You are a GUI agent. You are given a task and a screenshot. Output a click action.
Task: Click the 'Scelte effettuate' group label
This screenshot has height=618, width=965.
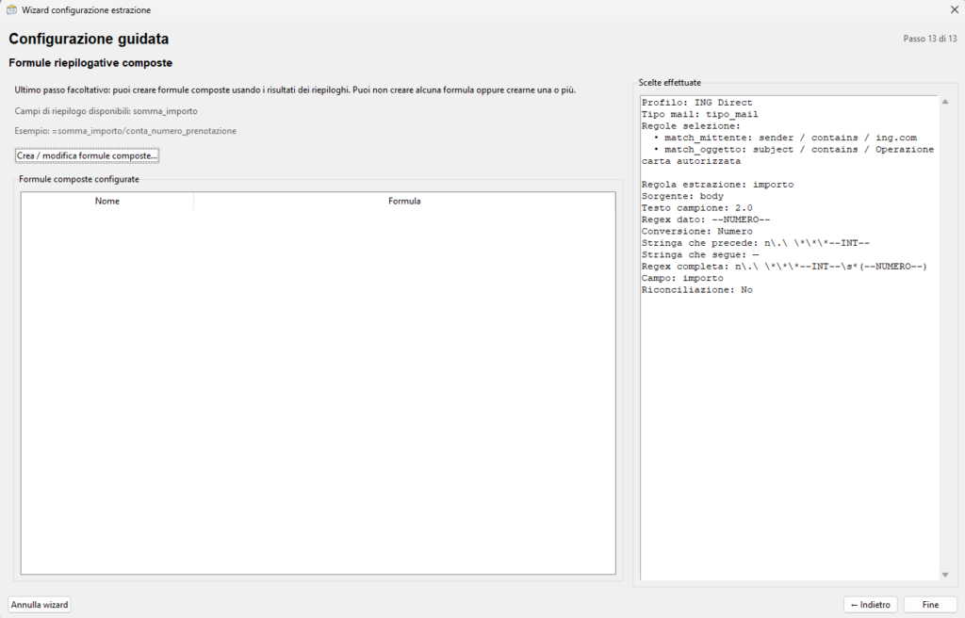tap(670, 83)
